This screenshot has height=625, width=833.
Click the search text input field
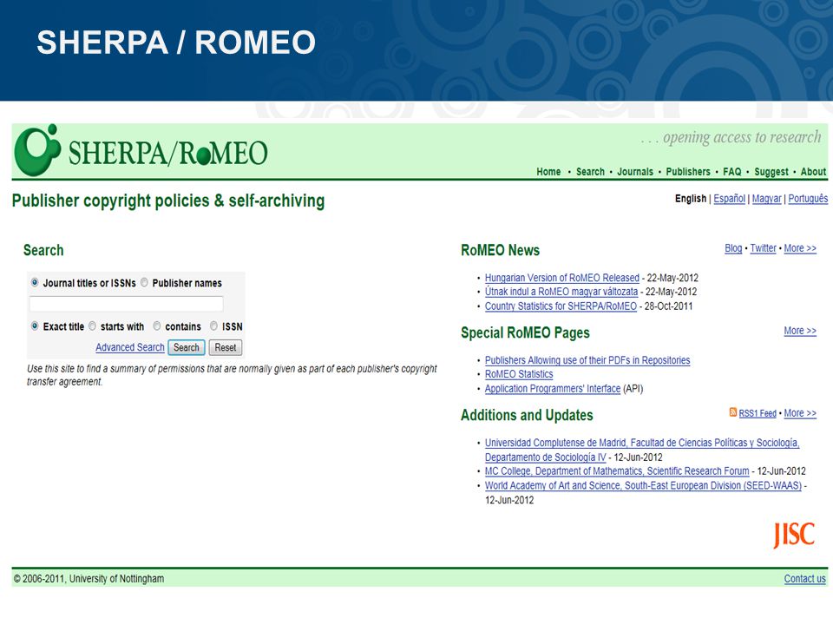[x=127, y=304]
